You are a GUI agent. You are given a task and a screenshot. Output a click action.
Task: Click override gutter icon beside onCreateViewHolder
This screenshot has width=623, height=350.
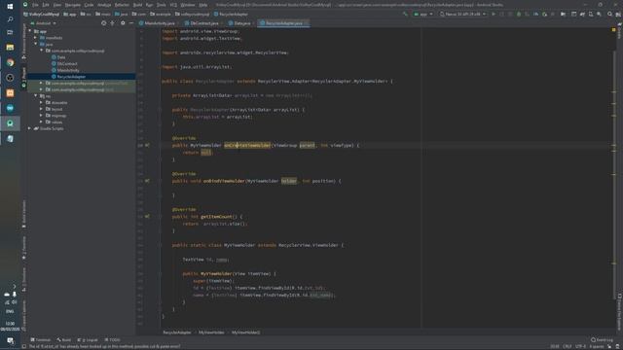point(147,145)
